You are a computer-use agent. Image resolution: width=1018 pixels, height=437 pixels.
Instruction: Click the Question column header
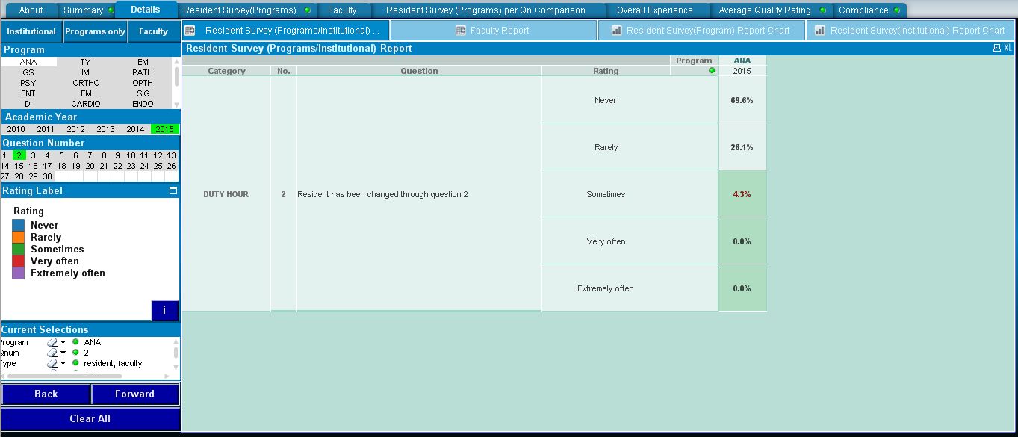419,71
